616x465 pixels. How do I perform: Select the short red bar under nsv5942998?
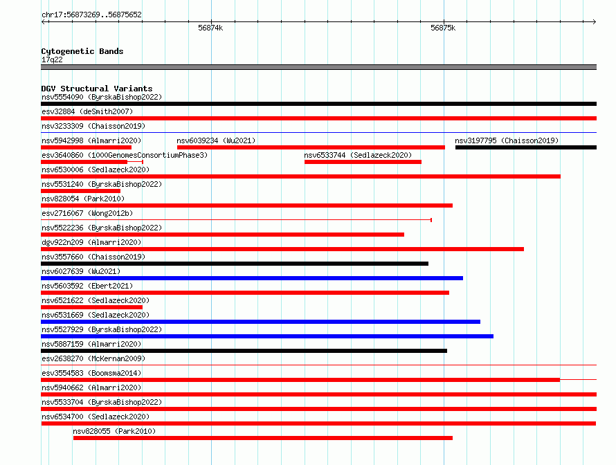tap(86, 147)
